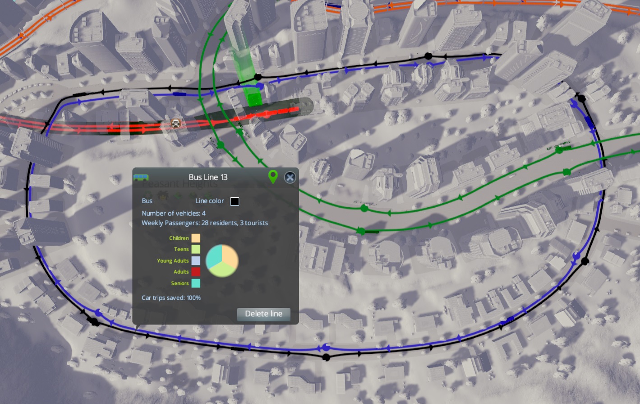
Task: Click the "Young Adults" legend label
Action: pos(173,261)
